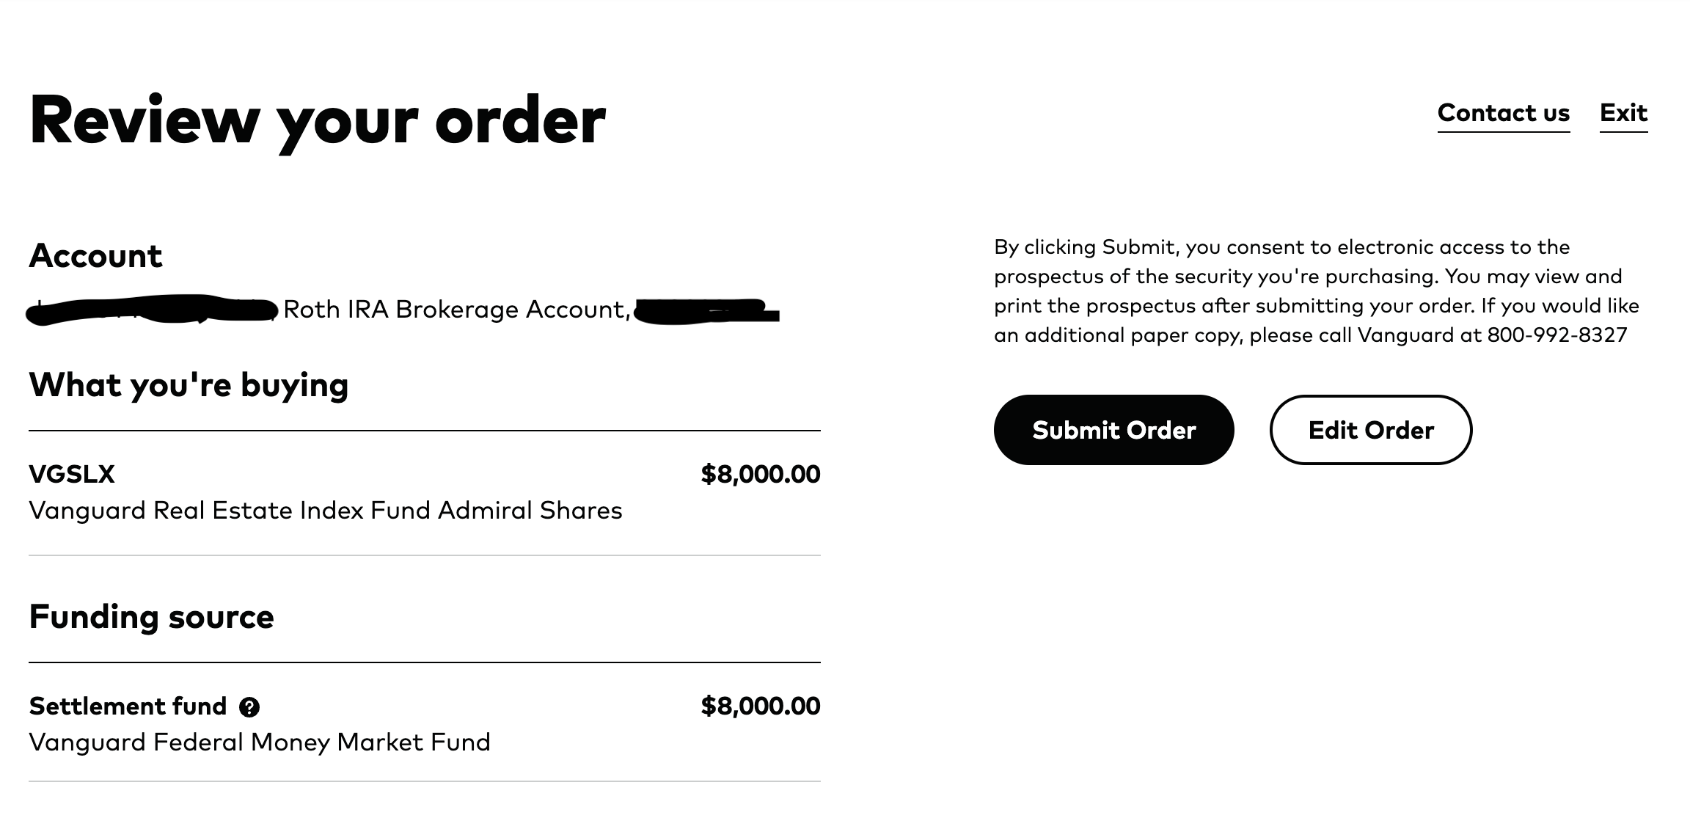
Task: Open the Contact us link
Action: pyautogui.click(x=1503, y=113)
